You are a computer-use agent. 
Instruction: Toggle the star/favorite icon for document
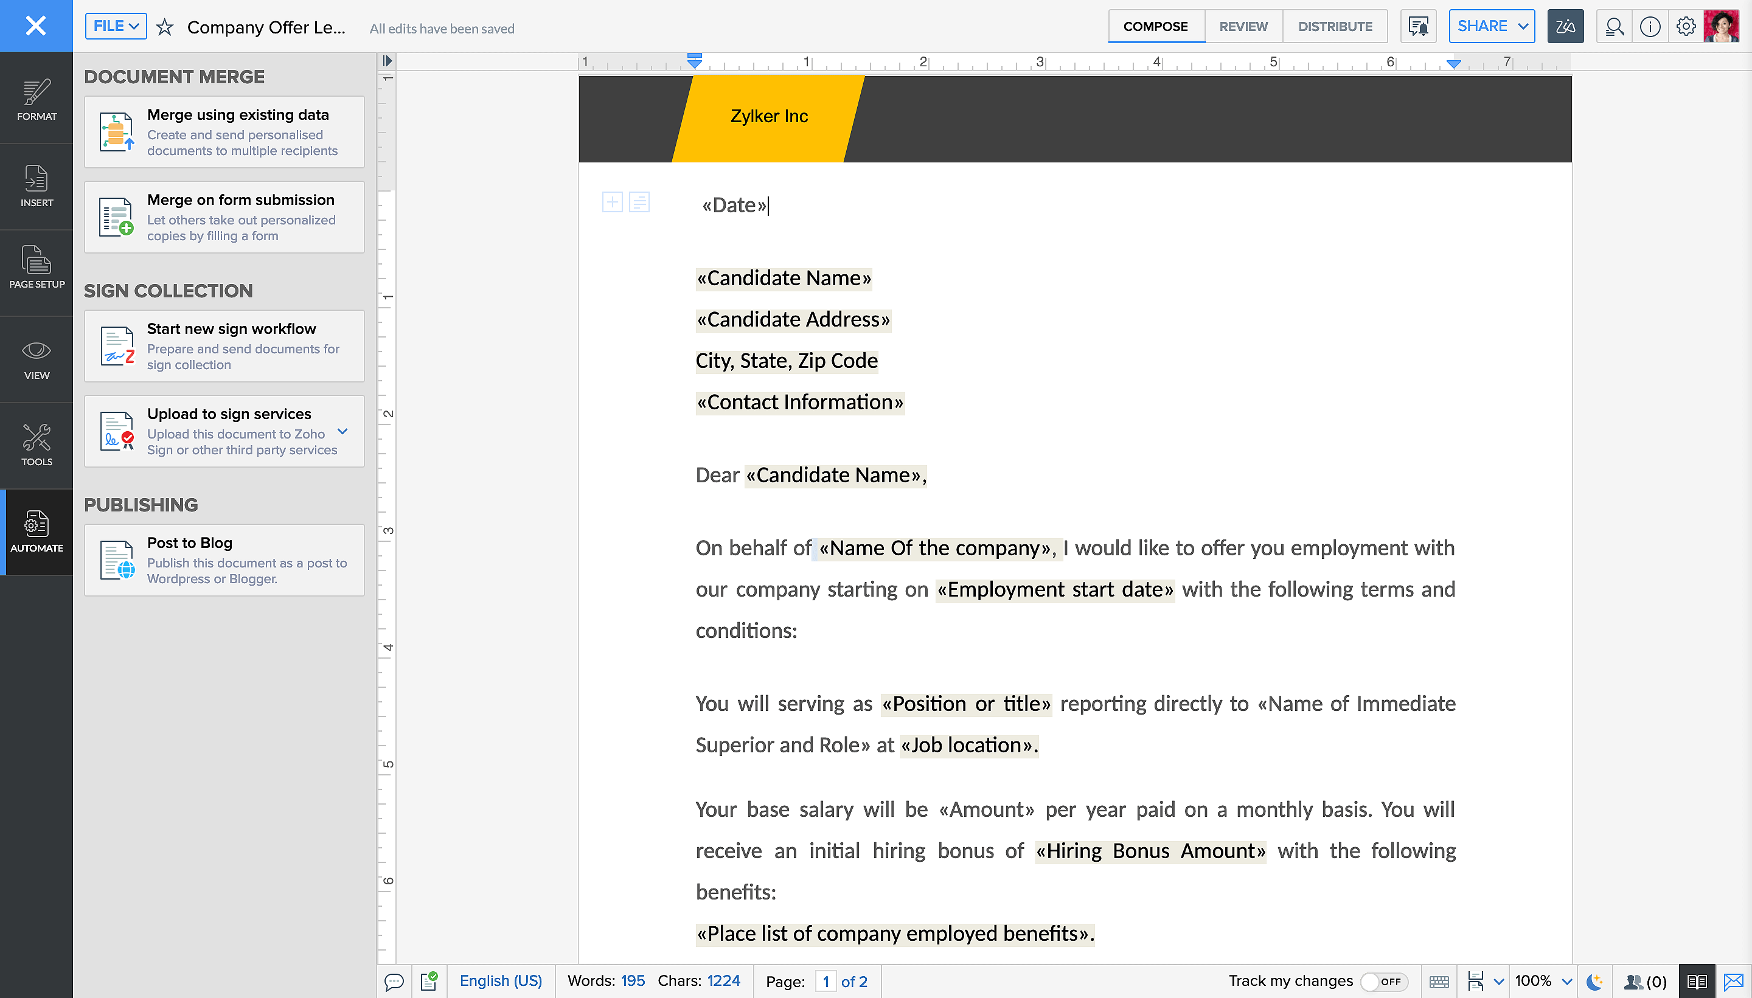pos(166,26)
